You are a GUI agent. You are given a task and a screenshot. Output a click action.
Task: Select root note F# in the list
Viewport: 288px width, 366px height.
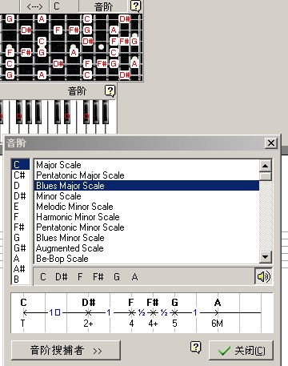tap(21, 227)
